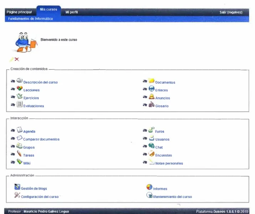Toggle the eye icon beside Encuestas
This screenshot has height=214, width=255.
pos(145,154)
